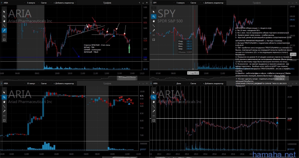Select the trend line tool in ARIA daily chart
The image size is (299, 158).
click(x=154, y=106)
